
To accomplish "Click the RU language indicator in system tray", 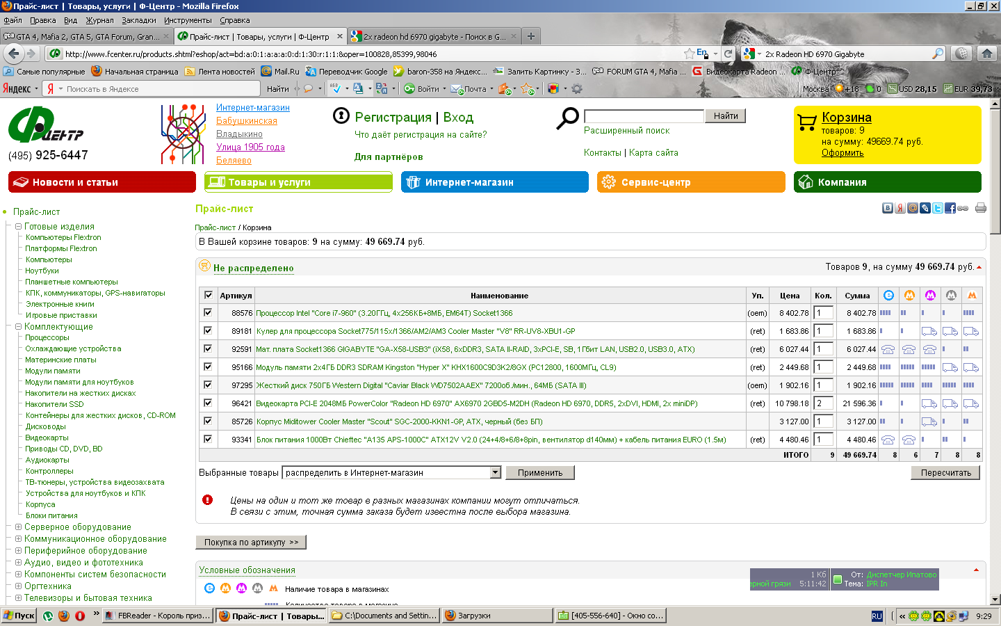I will click(x=877, y=616).
